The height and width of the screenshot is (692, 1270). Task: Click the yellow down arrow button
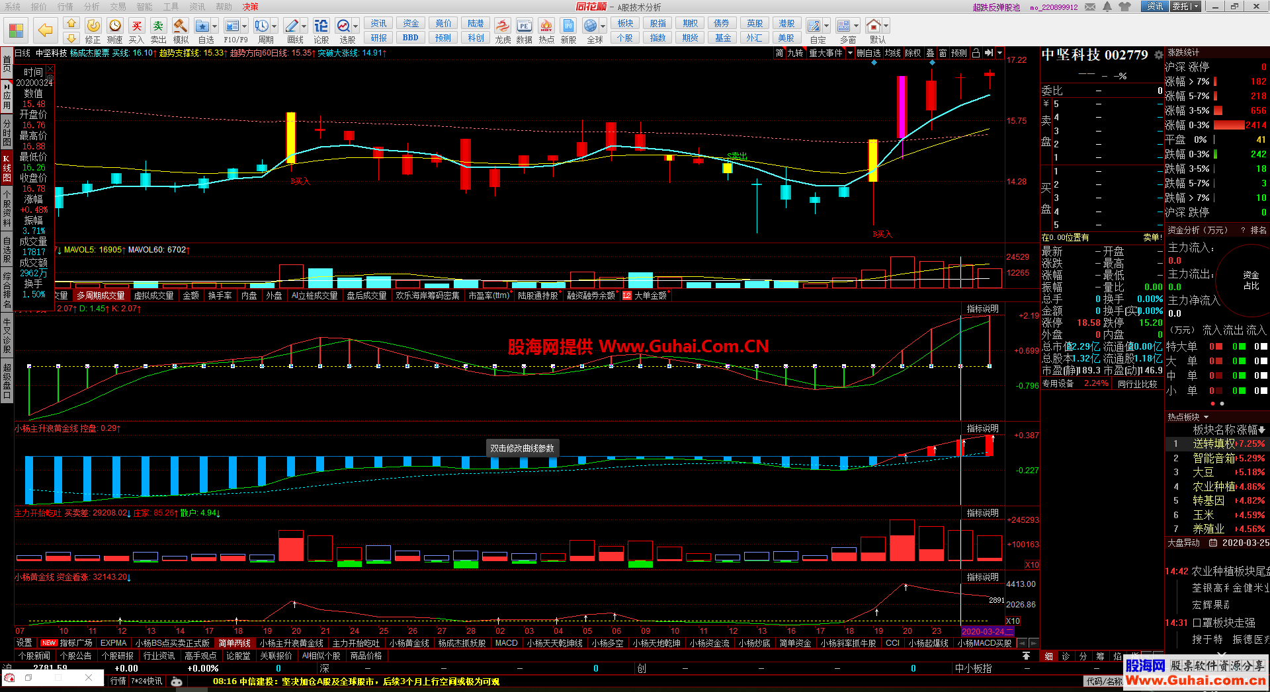click(71, 38)
